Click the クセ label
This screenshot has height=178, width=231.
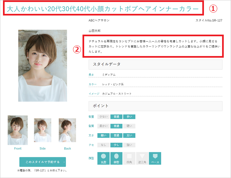coord(91,145)
